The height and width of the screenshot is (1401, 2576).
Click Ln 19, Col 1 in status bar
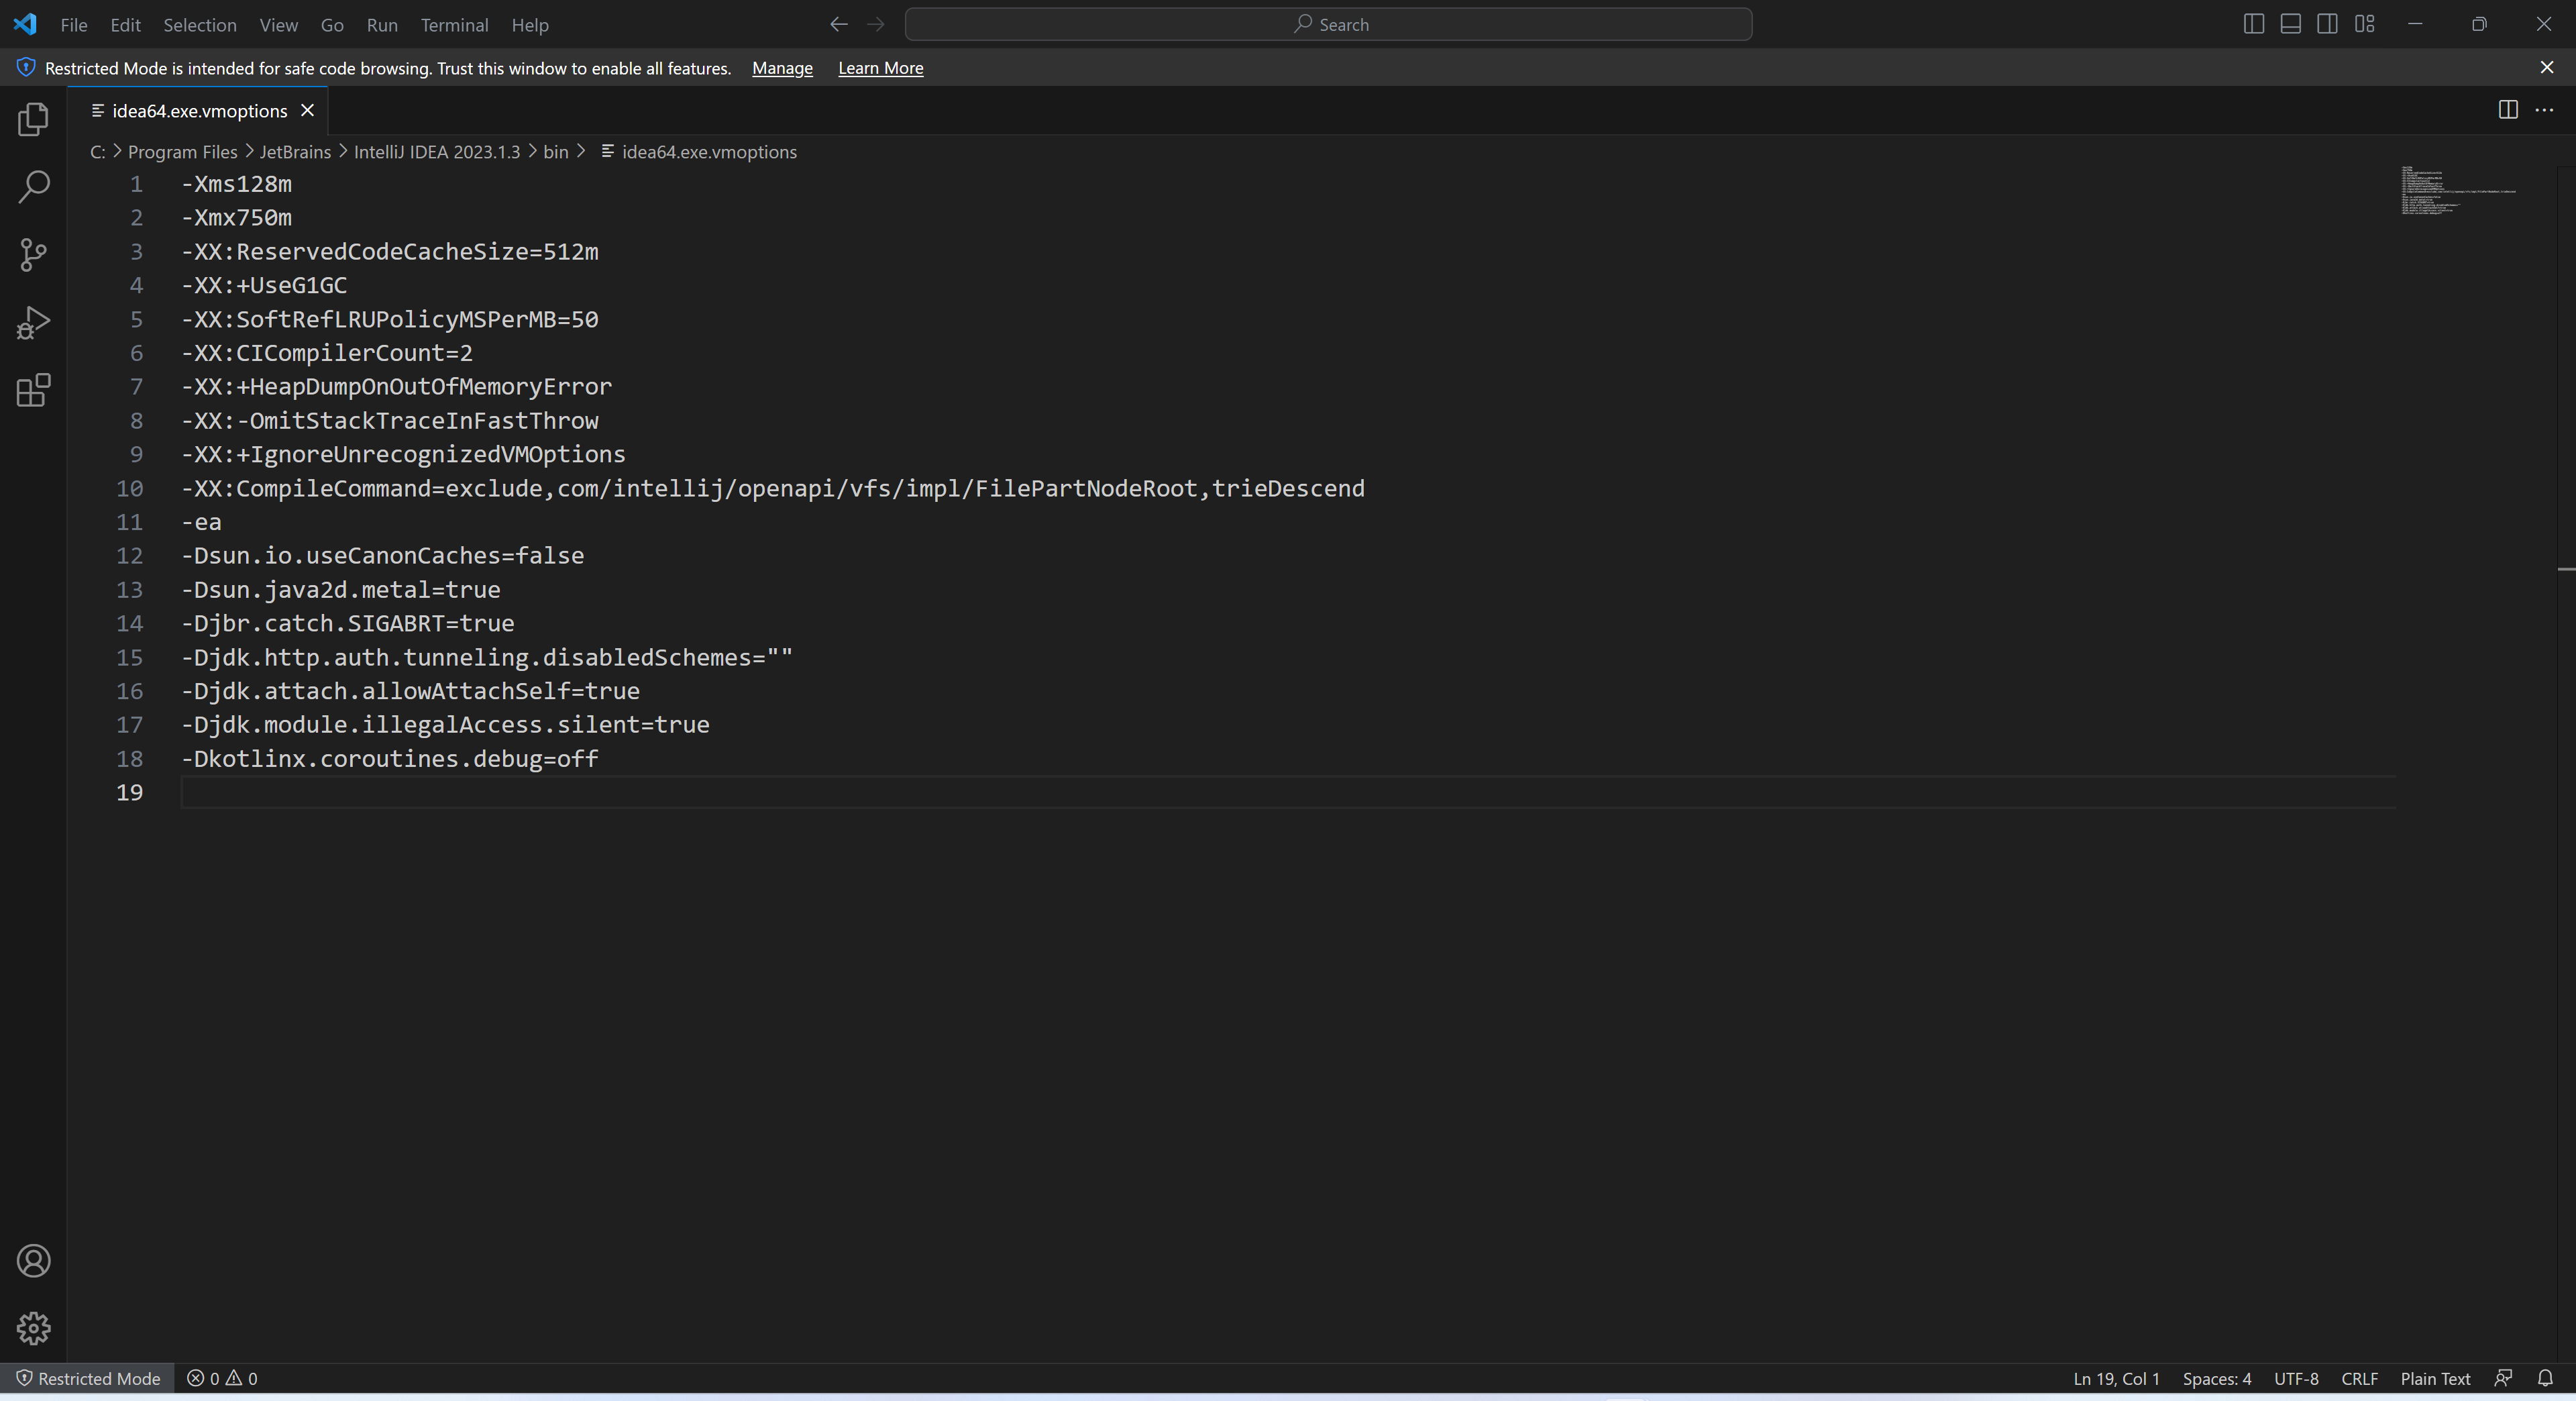pos(2116,1378)
